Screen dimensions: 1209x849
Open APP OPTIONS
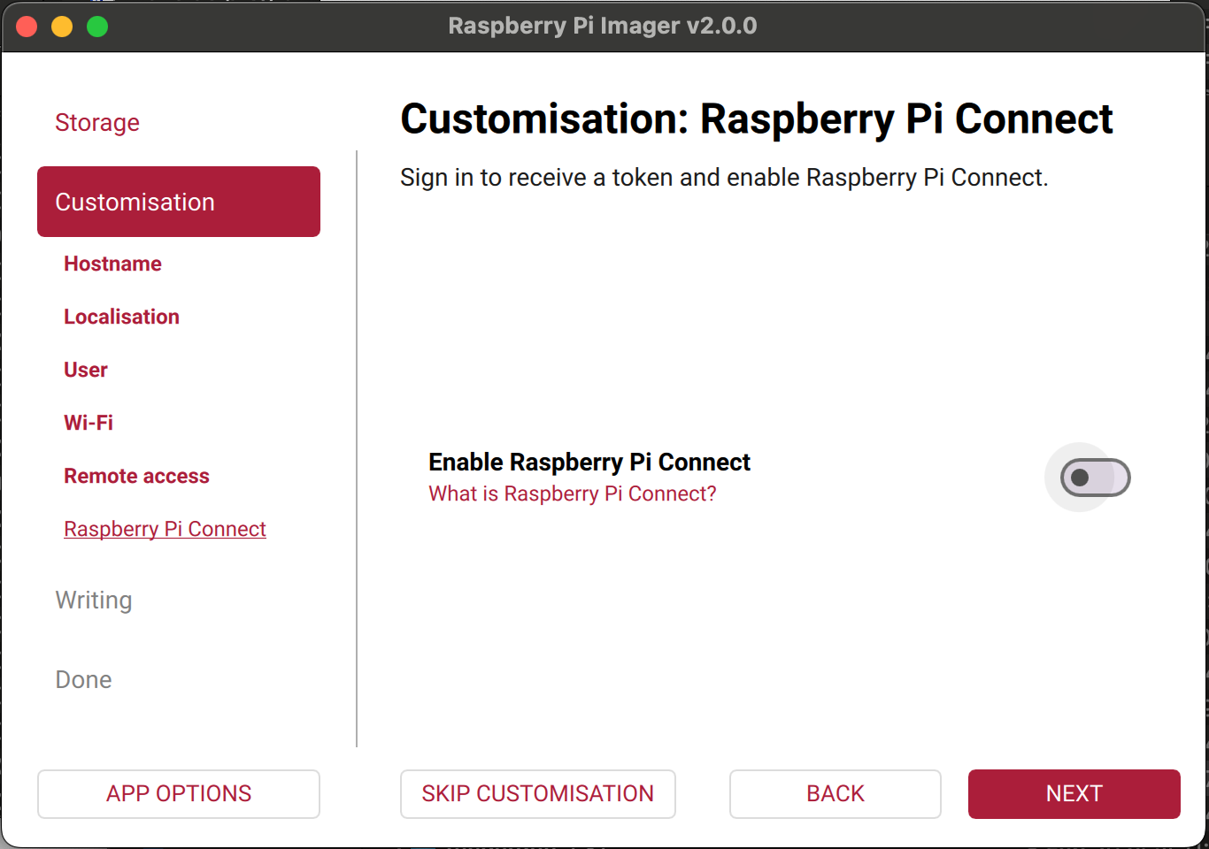coord(179,793)
